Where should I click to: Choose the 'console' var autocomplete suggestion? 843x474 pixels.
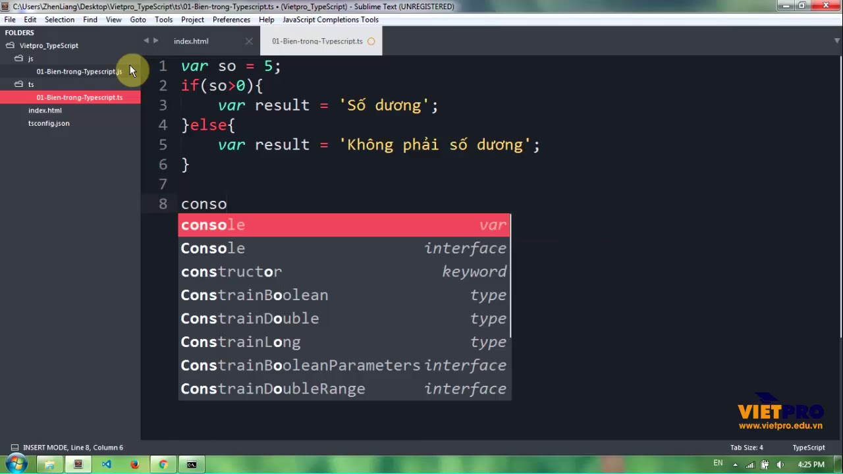344,225
